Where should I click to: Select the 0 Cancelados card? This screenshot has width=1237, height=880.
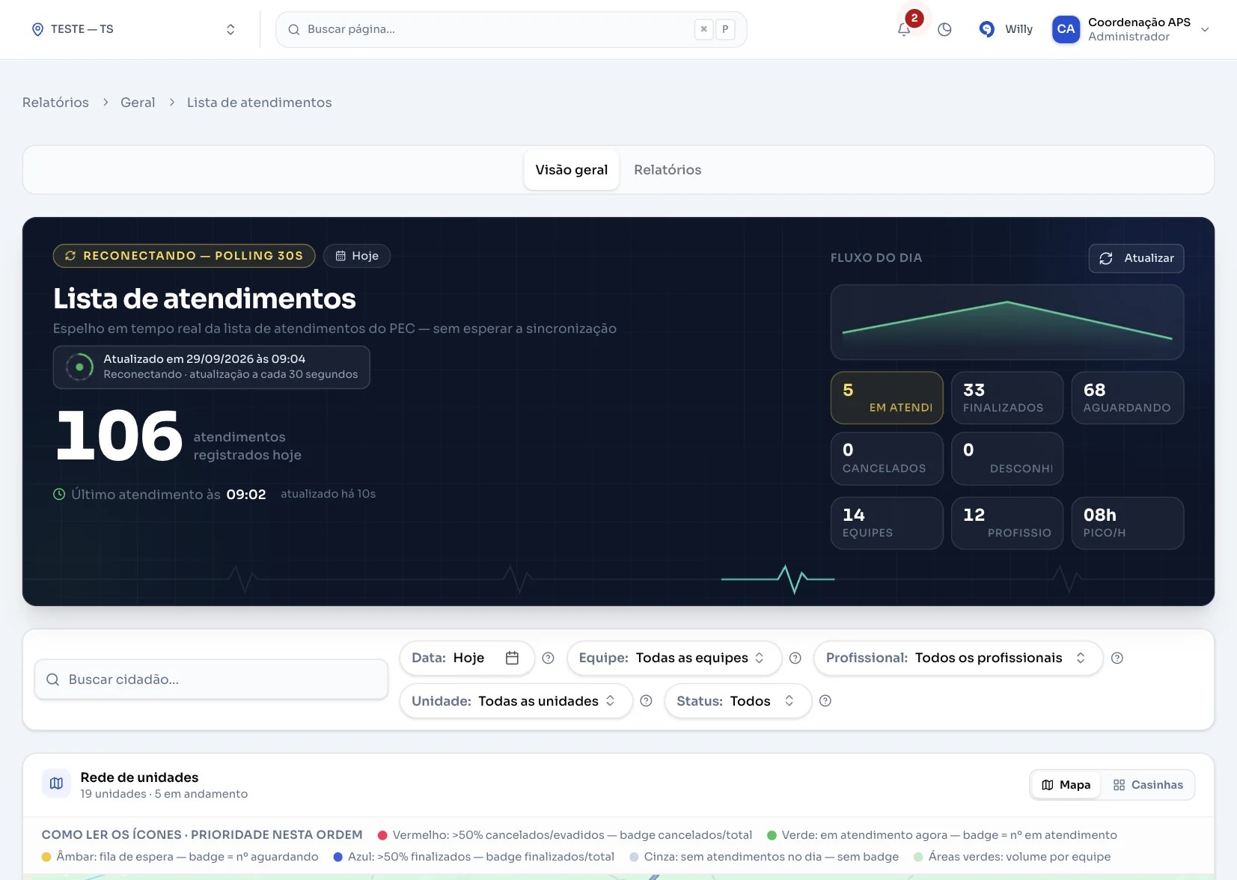click(x=887, y=459)
